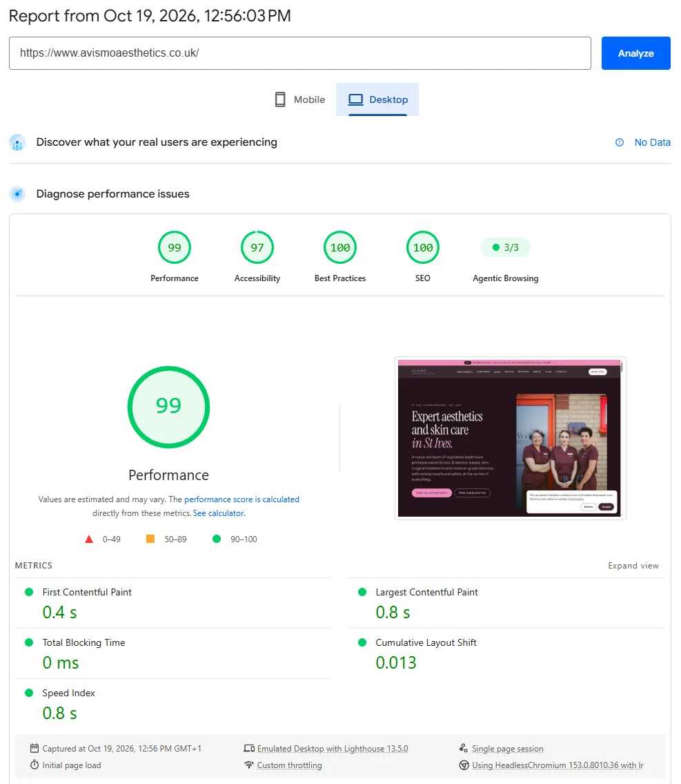Click the info icon beside No Data
Image resolution: width=681 pixels, height=784 pixels.
(620, 142)
